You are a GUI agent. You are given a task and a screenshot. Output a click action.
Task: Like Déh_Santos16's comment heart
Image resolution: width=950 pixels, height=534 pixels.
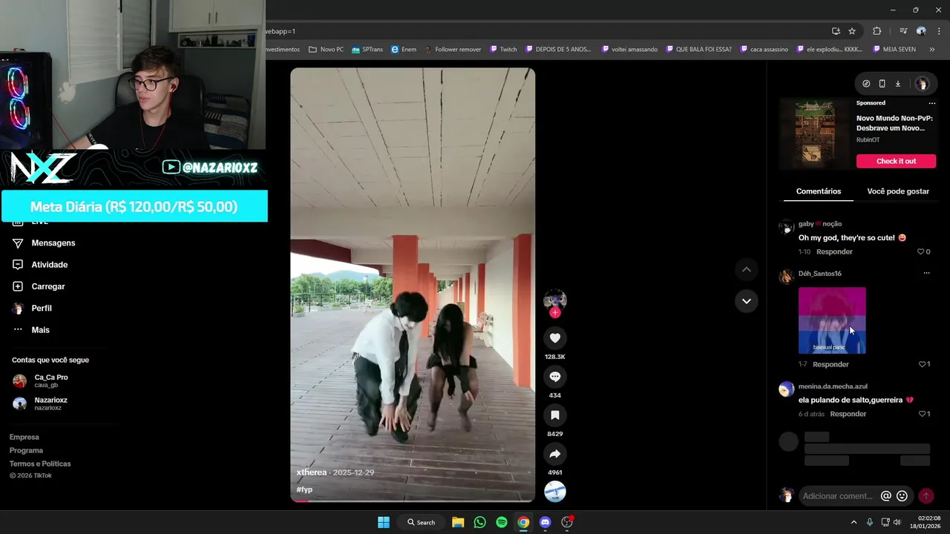922,364
